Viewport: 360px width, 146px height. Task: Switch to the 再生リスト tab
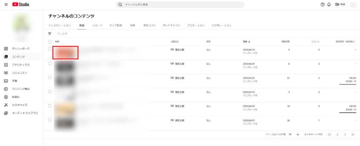149,26
